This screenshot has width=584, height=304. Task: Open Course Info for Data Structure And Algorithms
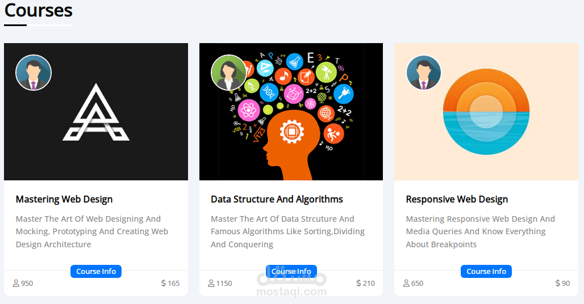291,272
